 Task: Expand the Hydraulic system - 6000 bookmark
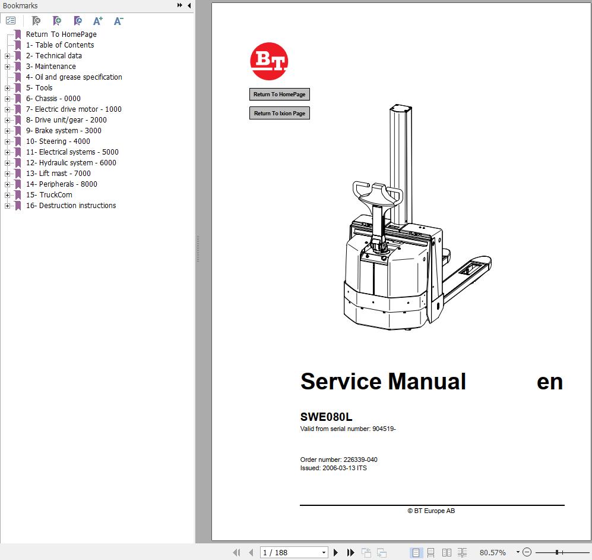point(7,163)
